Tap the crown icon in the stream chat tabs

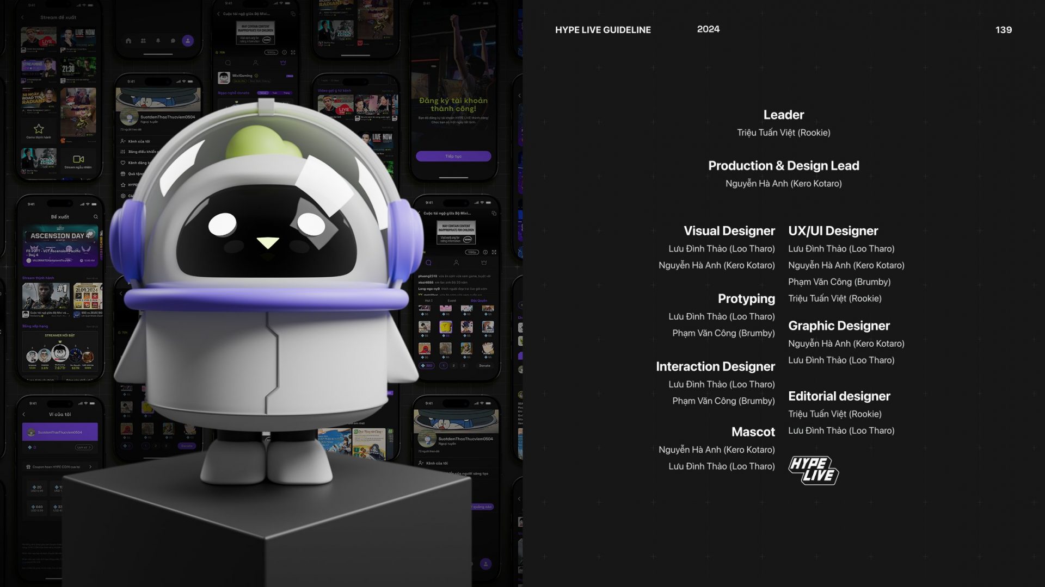pyautogui.click(x=484, y=263)
